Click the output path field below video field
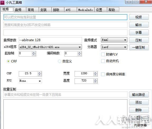The width and height of the screenshot is (152, 129). [66, 25]
